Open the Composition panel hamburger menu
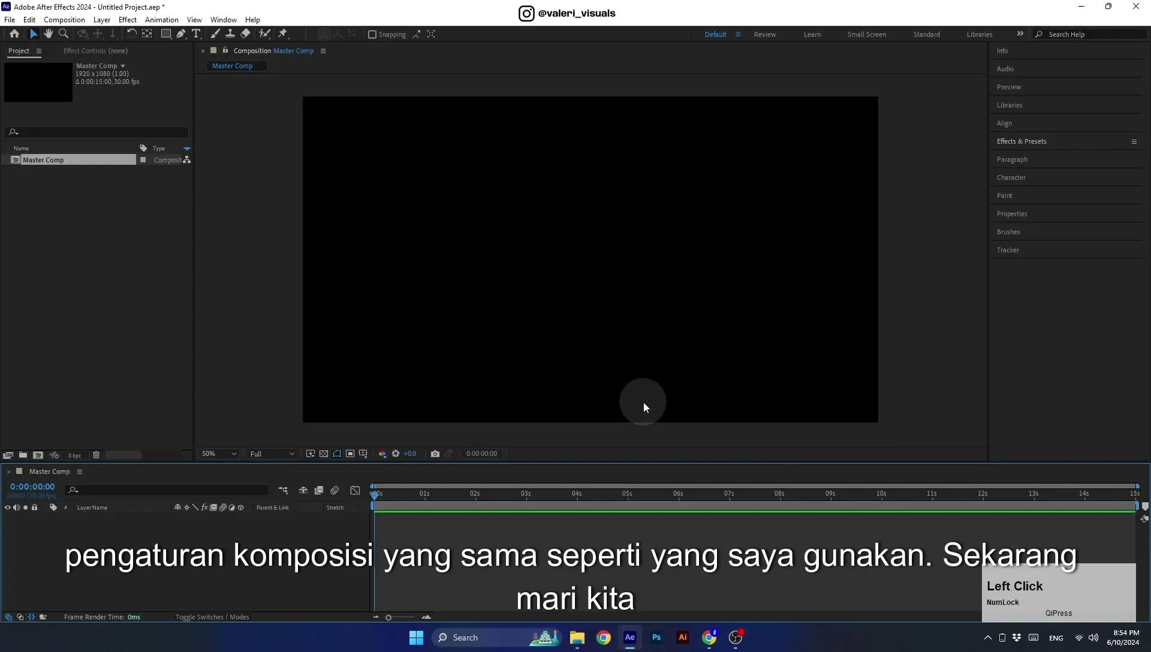The height and width of the screenshot is (652, 1151). (323, 51)
